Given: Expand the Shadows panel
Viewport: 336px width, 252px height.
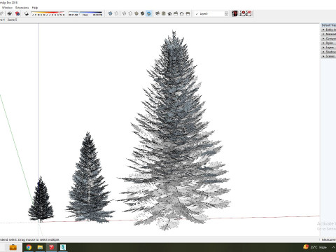Looking at the screenshot, I should [329, 52].
